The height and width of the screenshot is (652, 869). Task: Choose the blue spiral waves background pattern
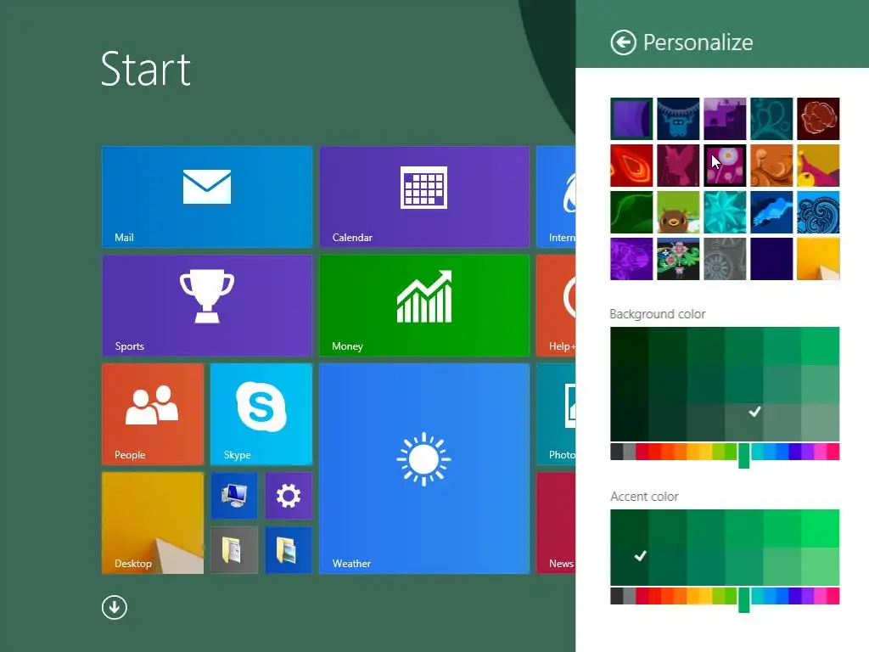pos(818,212)
